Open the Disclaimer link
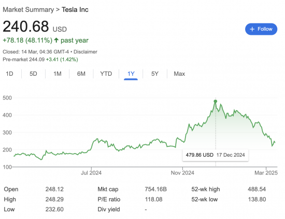 [x=85, y=52]
